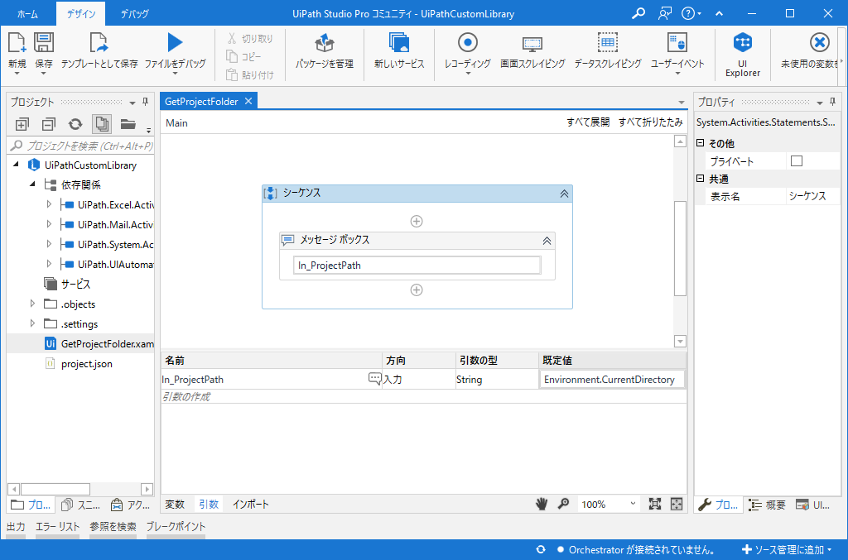Click the search magnifier in title bar

638,13
